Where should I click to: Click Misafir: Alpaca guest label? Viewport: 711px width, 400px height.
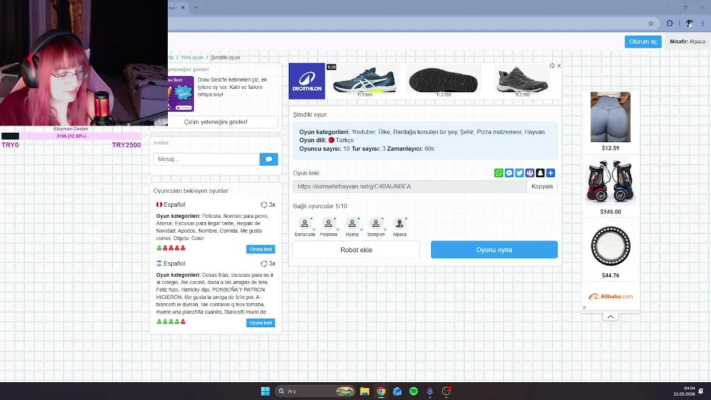click(x=687, y=42)
